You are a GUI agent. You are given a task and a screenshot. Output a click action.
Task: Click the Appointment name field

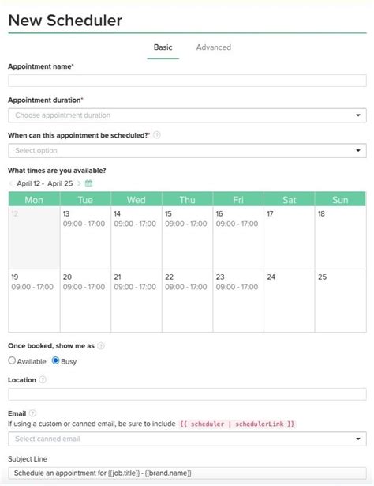(x=187, y=81)
